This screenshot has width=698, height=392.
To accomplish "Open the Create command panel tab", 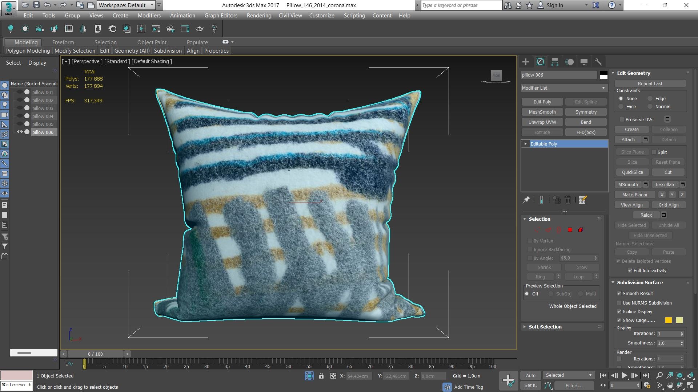I will tap(526, 62).
